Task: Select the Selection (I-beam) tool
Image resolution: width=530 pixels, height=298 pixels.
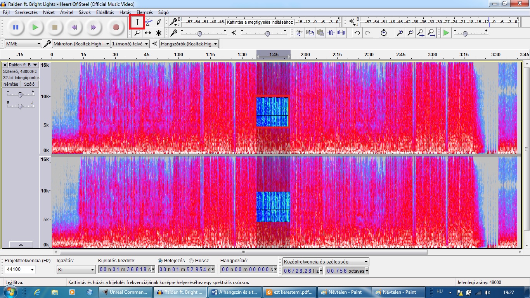Action: (137, 22)
